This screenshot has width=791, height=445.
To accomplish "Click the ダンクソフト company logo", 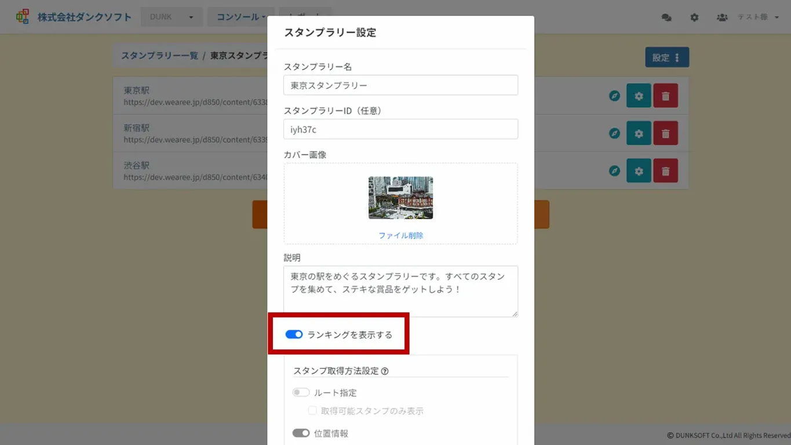I will [23, 17].
